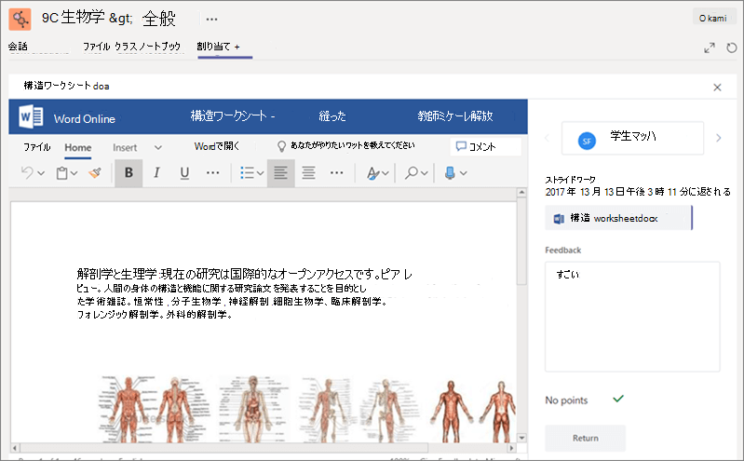Screen dimensions: 744x461
Task: Expand the bullet list style dropdown
Action: pos(260,173)
